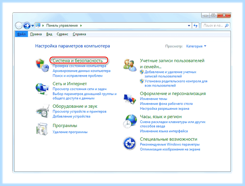The height and width of the screenshot is (186, 245).
Task: Click 'Оптимизация изображения на экране' link
Action: (x=170, y=149)
